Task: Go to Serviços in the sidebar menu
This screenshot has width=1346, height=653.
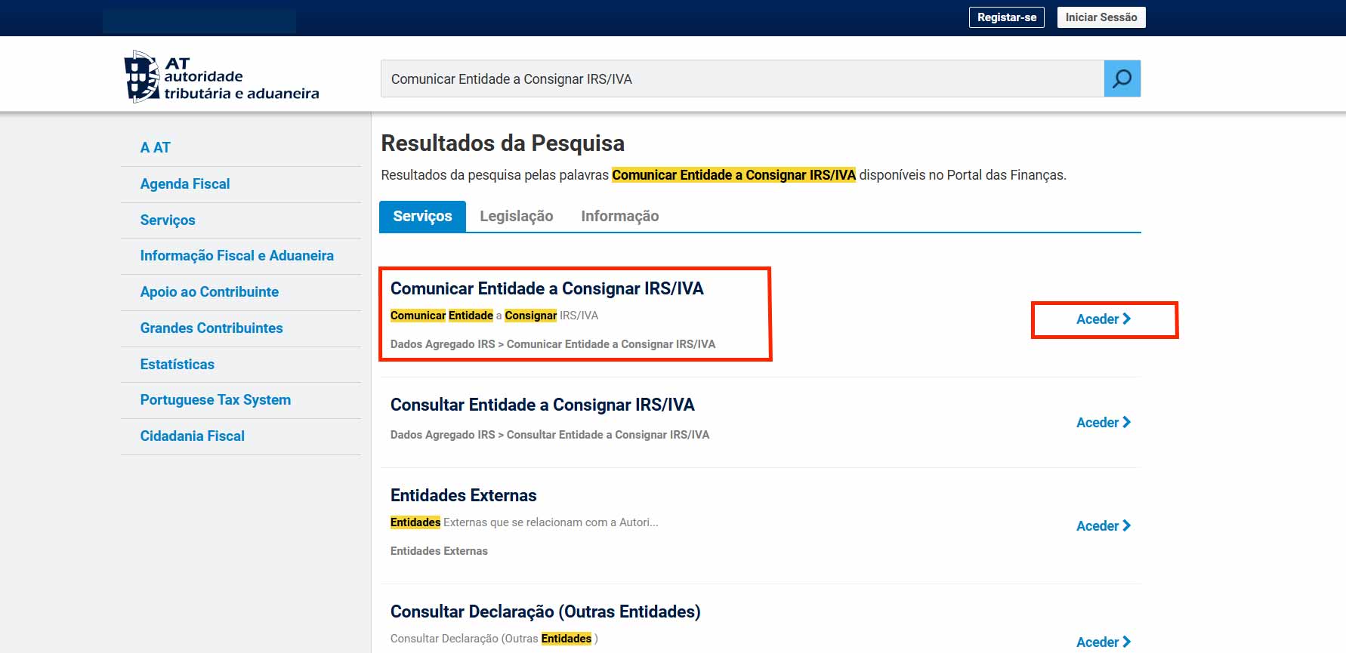Action: click(x=168, y=220)
